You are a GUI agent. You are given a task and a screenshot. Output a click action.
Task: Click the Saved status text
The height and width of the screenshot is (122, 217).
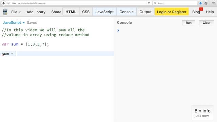(x=32, y=23)
